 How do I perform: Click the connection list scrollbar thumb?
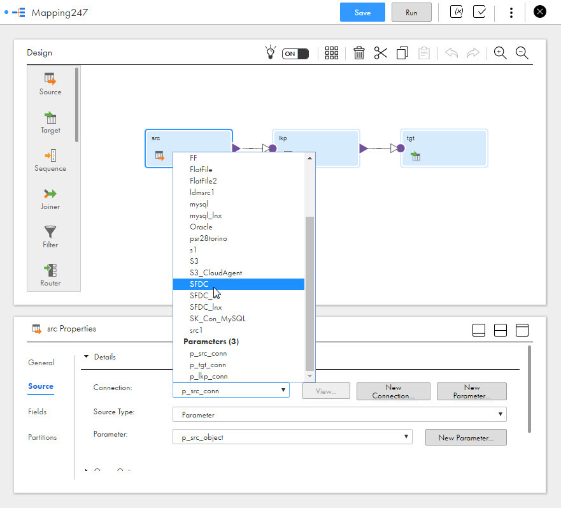310,294
